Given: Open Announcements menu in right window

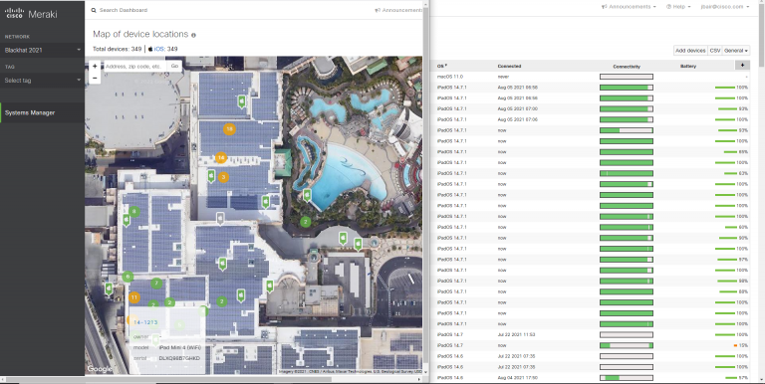Looking at the screenshot, I should point(629,7).
